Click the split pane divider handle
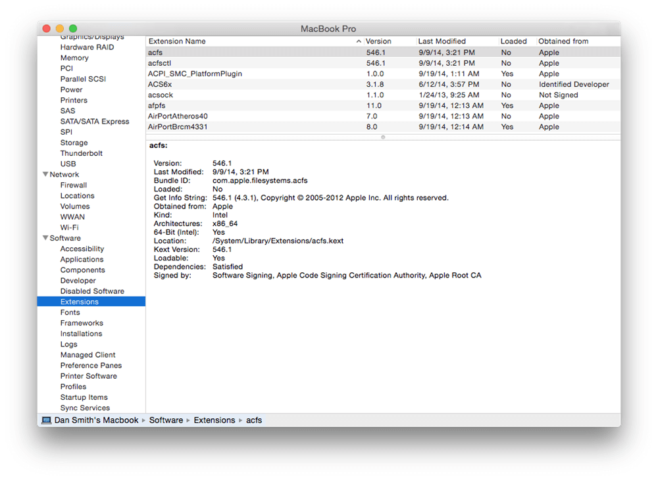Image resolution: width=658 pixels, height=480 pixels. coord(383,137)
